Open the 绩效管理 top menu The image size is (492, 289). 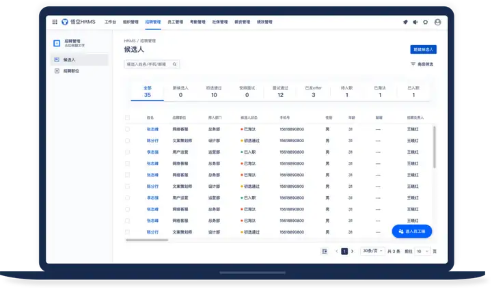click(x=264, y=22)
